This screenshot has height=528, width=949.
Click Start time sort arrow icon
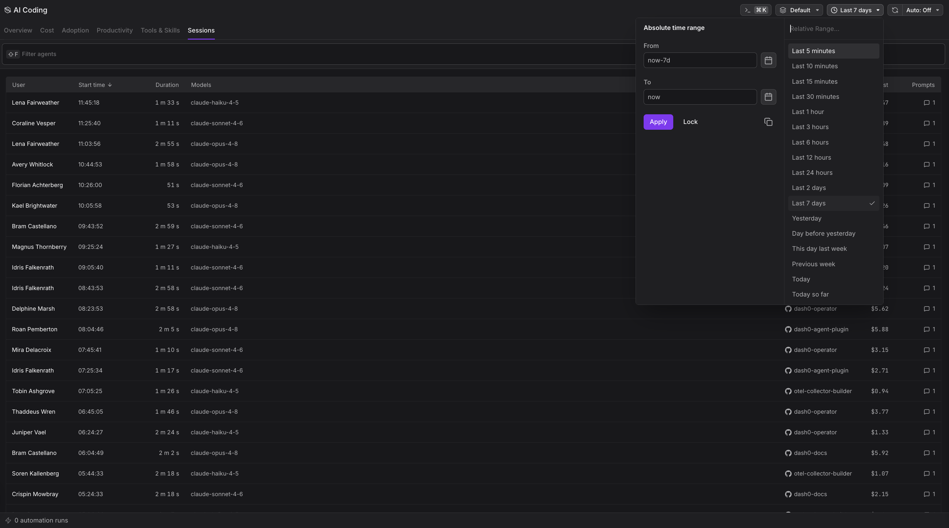(x=110, y=85)
